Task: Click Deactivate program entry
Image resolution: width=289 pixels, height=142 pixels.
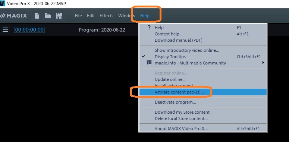Action: tap(175, 102)
